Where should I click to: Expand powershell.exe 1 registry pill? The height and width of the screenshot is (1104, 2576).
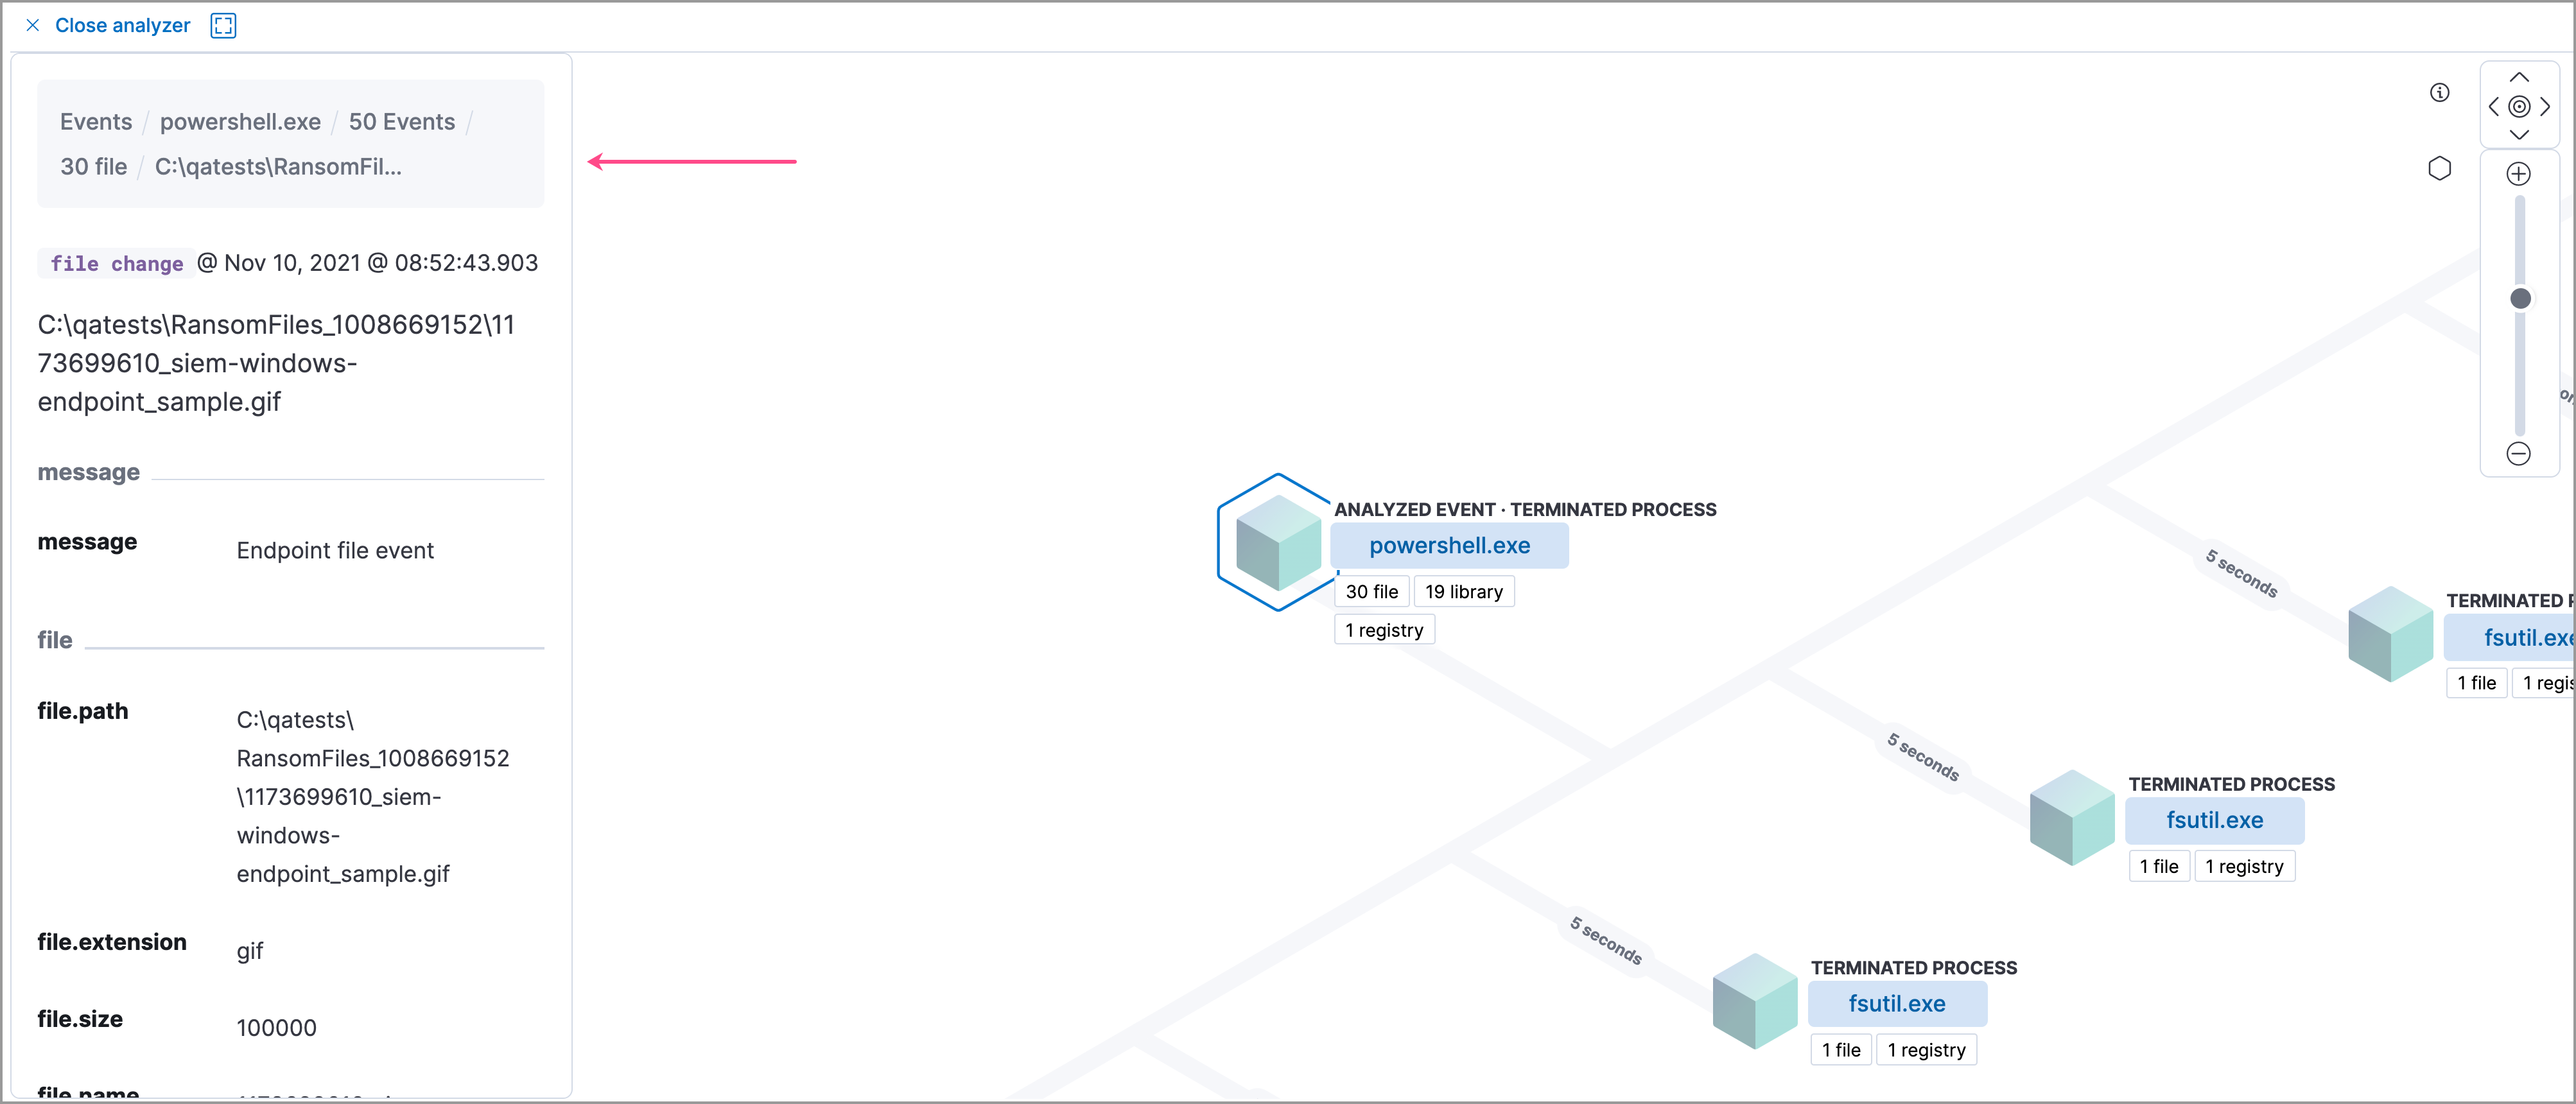pyautogui.click(x=1384, y=631)
